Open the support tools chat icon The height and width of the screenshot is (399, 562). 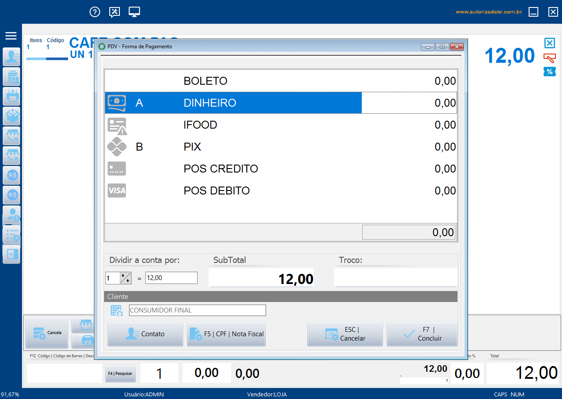115,12
